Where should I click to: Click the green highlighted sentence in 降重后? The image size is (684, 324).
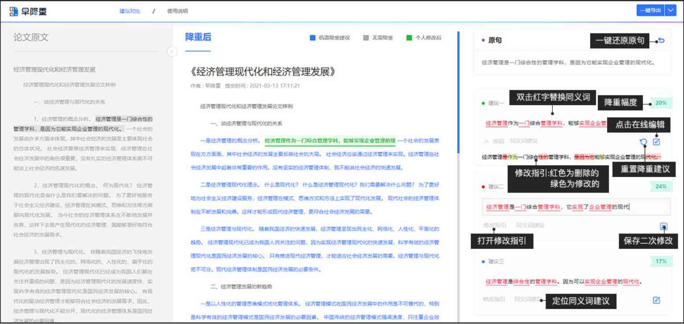(330, 141)
